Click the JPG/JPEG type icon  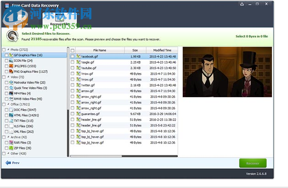point(11,66)
